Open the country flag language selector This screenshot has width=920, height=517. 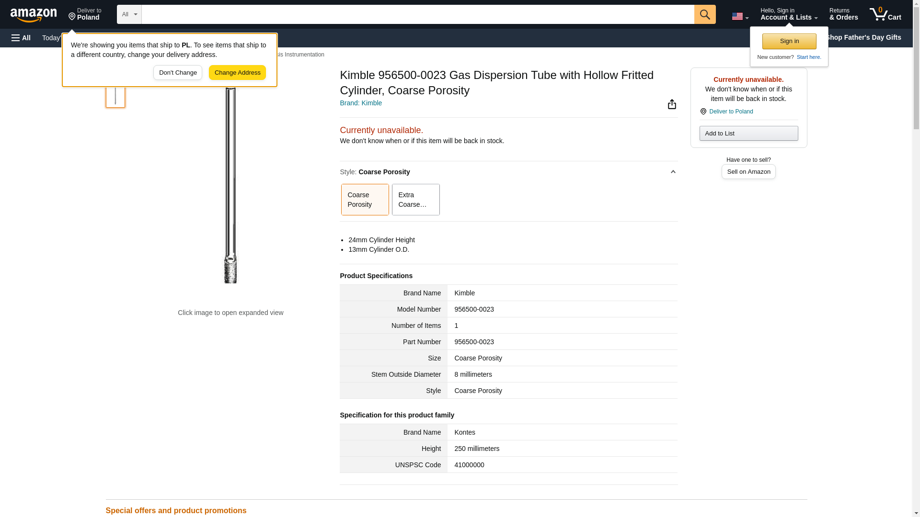coord(740,16)
